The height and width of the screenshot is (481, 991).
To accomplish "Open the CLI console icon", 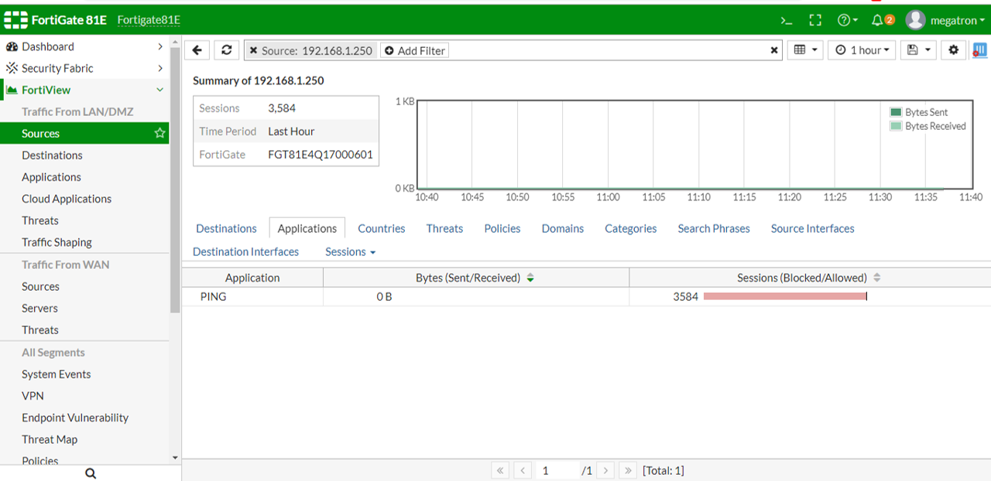I will tap(787, 20).
